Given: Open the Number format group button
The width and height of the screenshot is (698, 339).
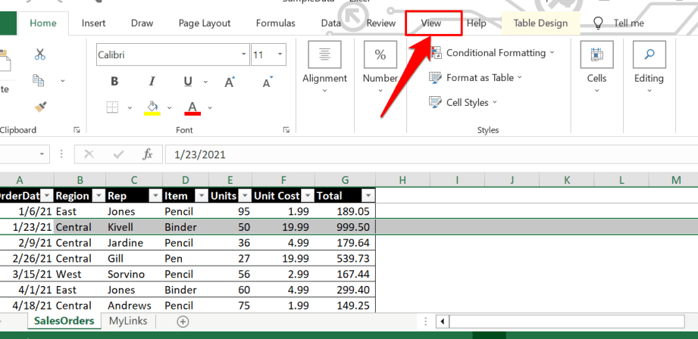Looking at the screenshot, I should coord(380,67).
